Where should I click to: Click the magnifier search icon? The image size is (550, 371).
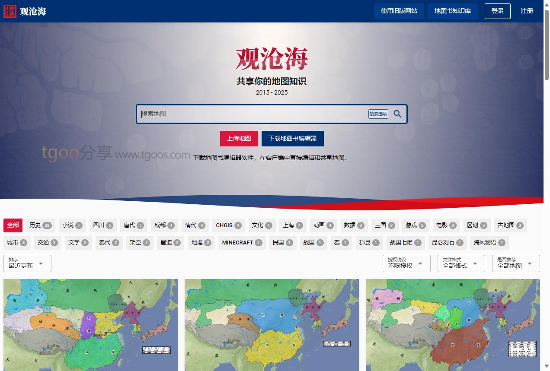pos(397,114)
